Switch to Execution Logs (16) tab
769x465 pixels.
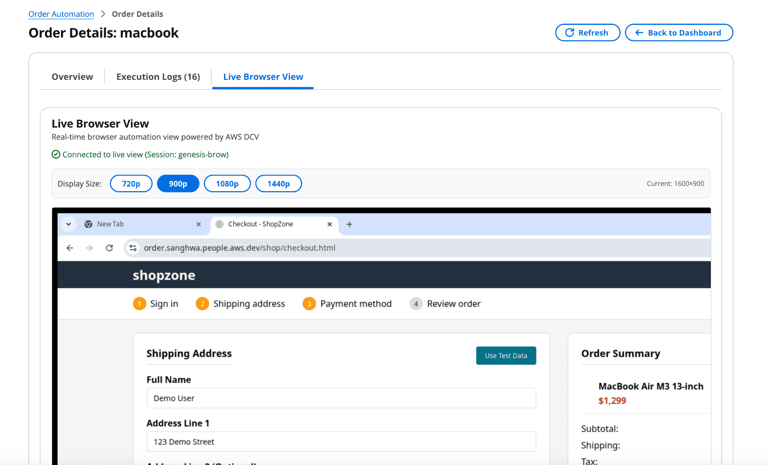tap(158, 77)
